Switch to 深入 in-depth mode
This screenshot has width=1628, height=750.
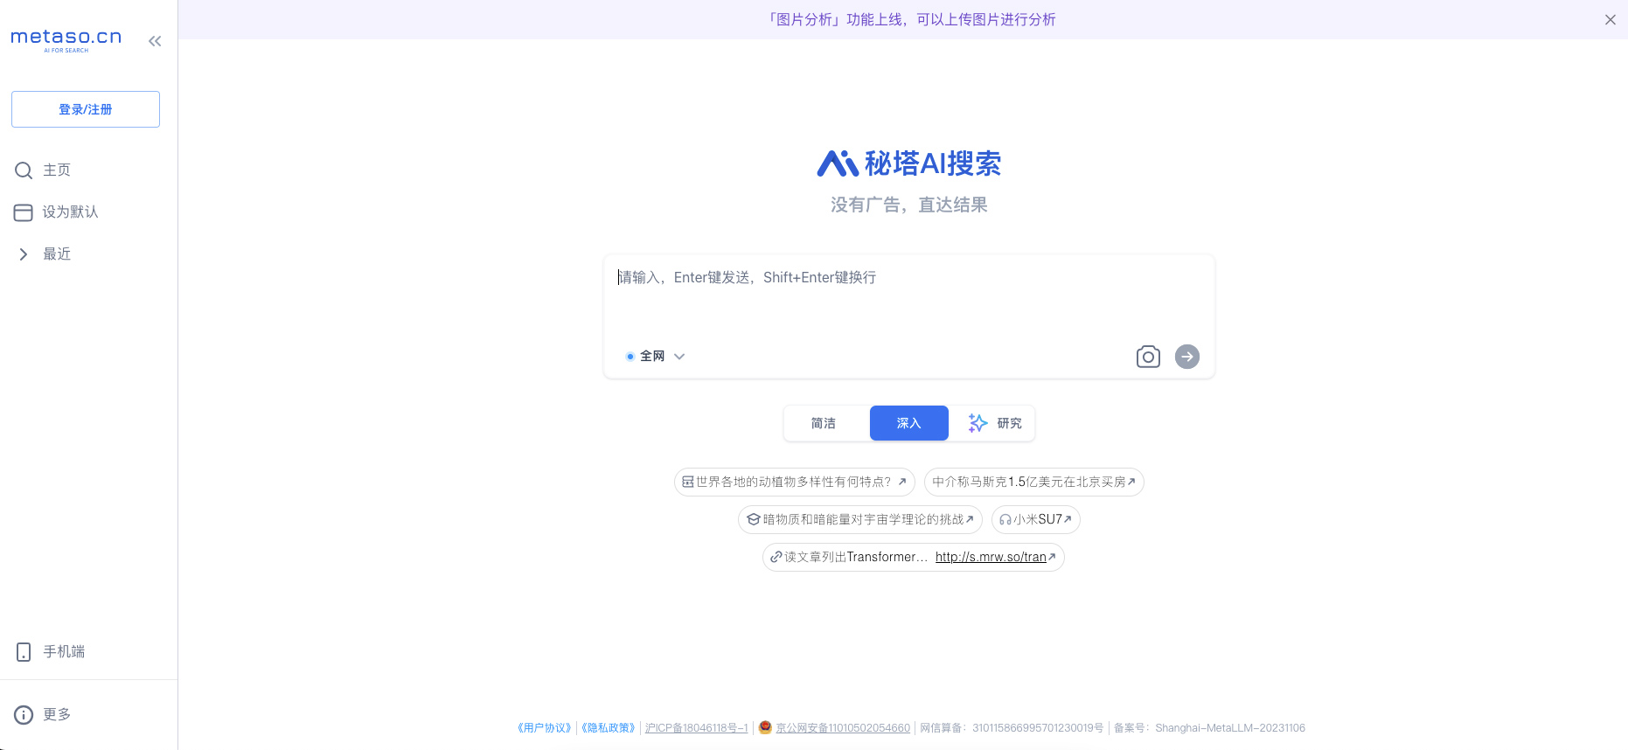click(x=909, y=423)
